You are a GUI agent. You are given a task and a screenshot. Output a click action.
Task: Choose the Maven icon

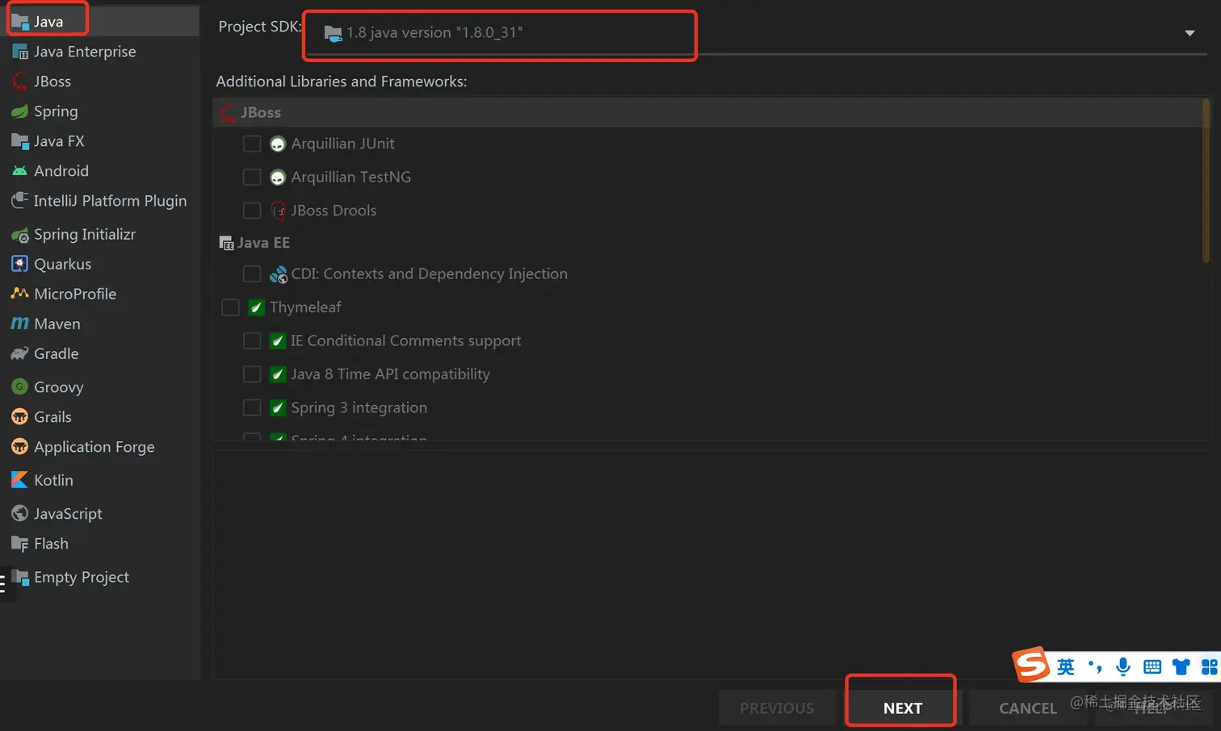[19, 324]
